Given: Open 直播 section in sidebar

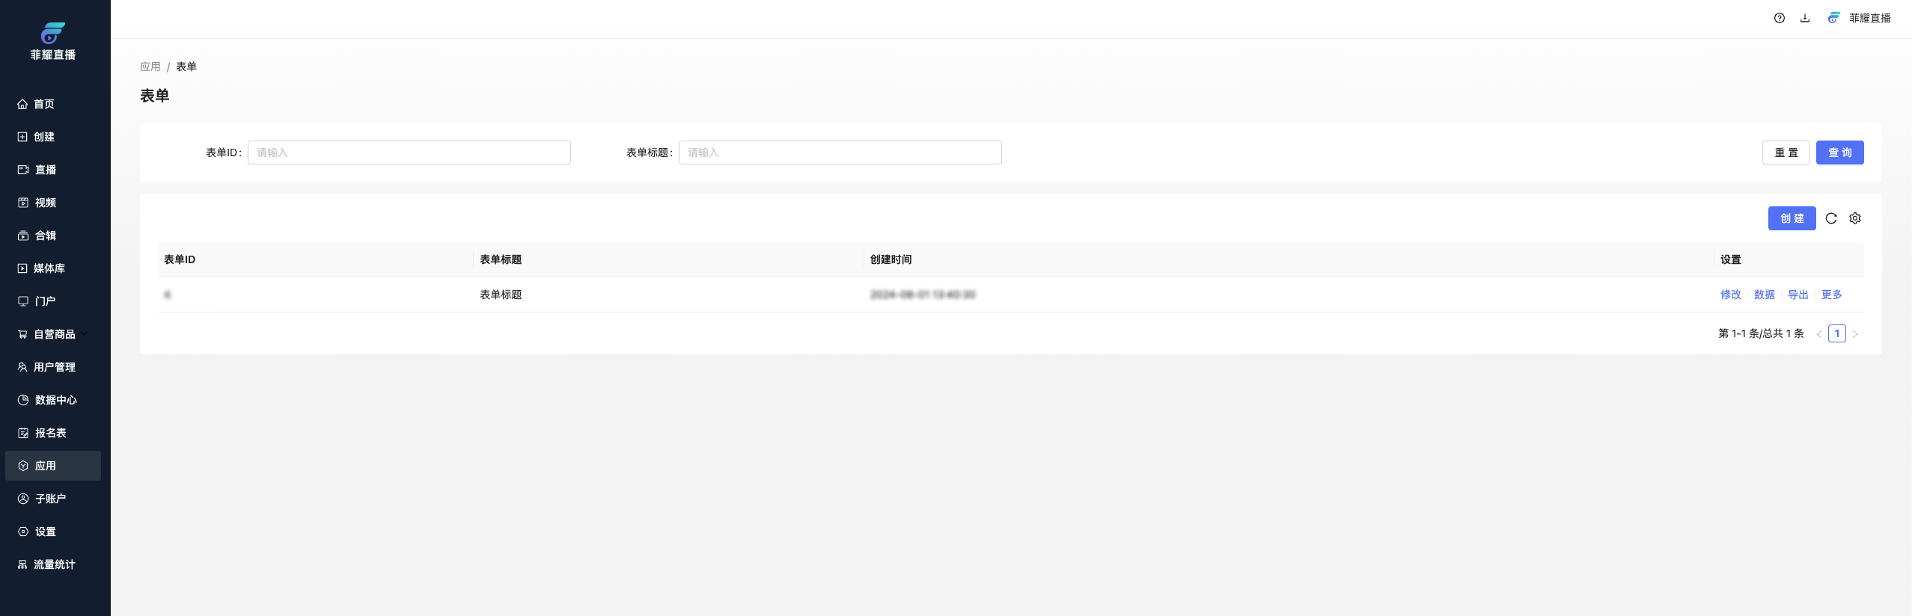Looking at the screenshot, I should coord(45,170).
